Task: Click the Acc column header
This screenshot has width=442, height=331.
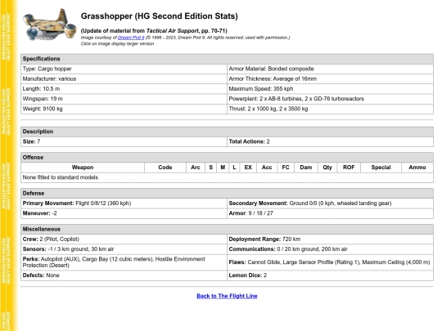Action: (x=267, y=168)
